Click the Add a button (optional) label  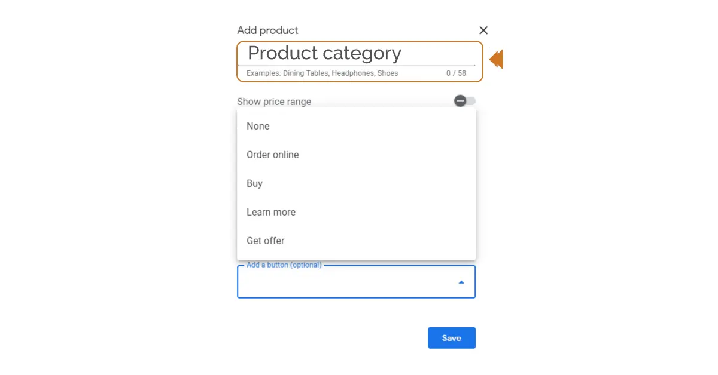[x=284, y=265]
